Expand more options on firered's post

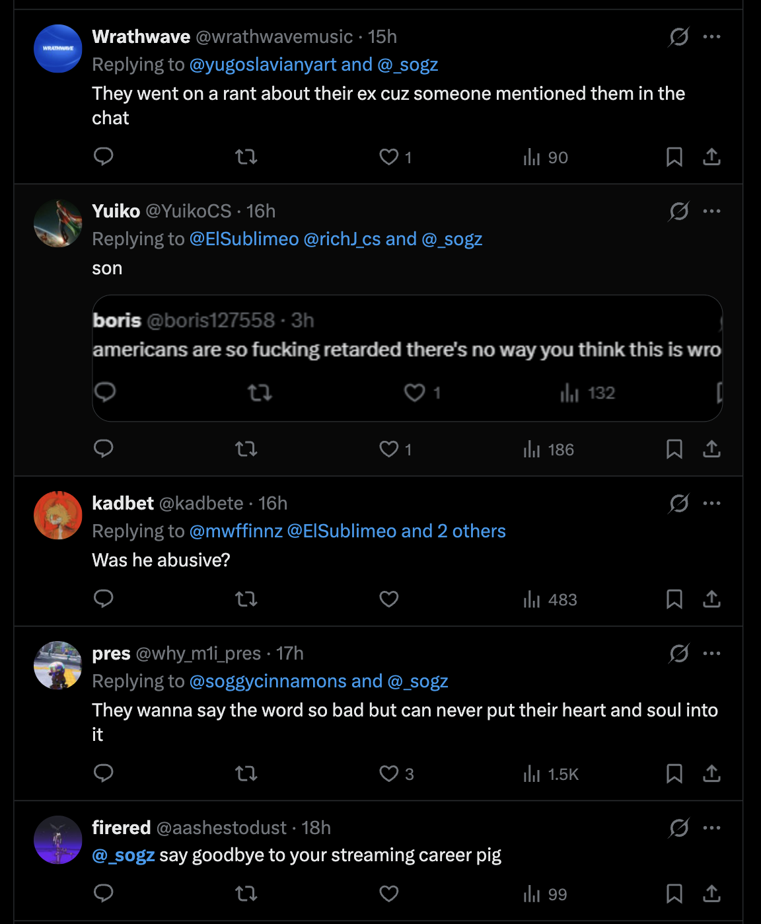tap(711, 828)
